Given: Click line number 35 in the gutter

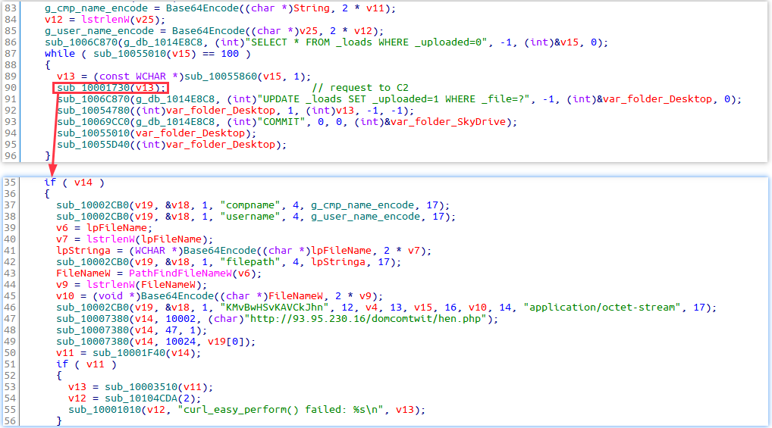Looking at the screenshot, I should [11, 183].
